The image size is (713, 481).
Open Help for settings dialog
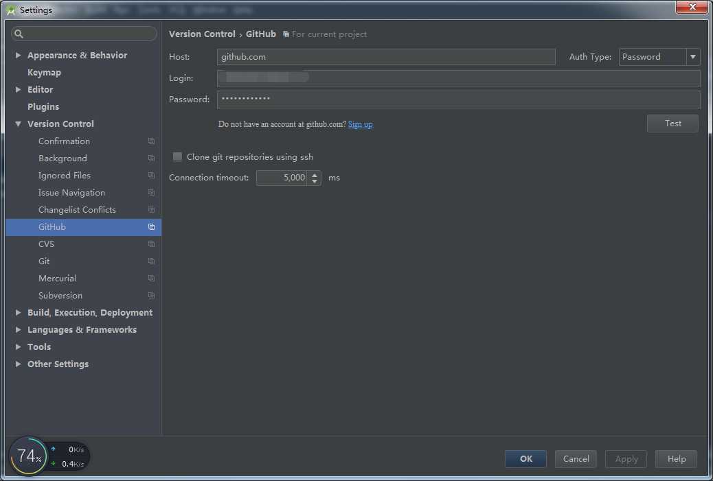pos(676,459)
